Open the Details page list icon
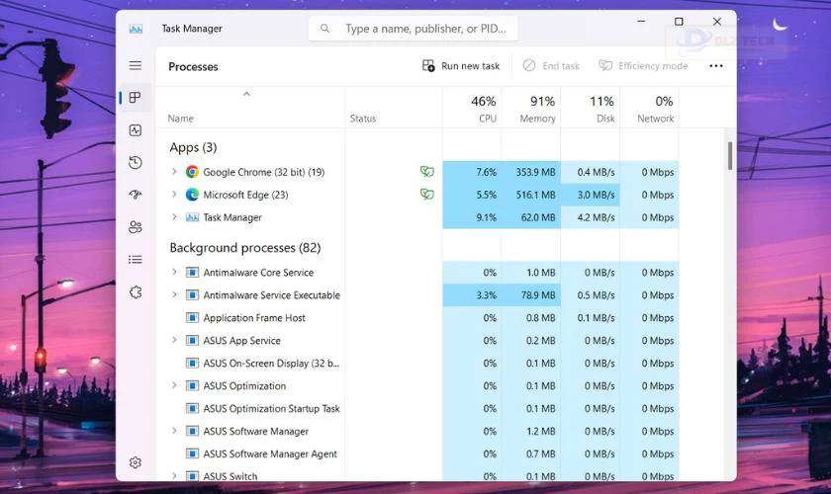 (x=136, y=260)
